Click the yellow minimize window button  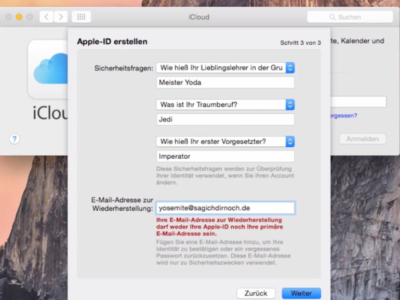click(19, 17)
